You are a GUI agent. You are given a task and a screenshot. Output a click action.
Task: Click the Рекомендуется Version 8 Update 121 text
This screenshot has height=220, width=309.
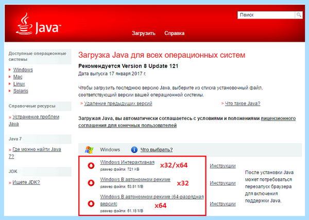(128, 66)
